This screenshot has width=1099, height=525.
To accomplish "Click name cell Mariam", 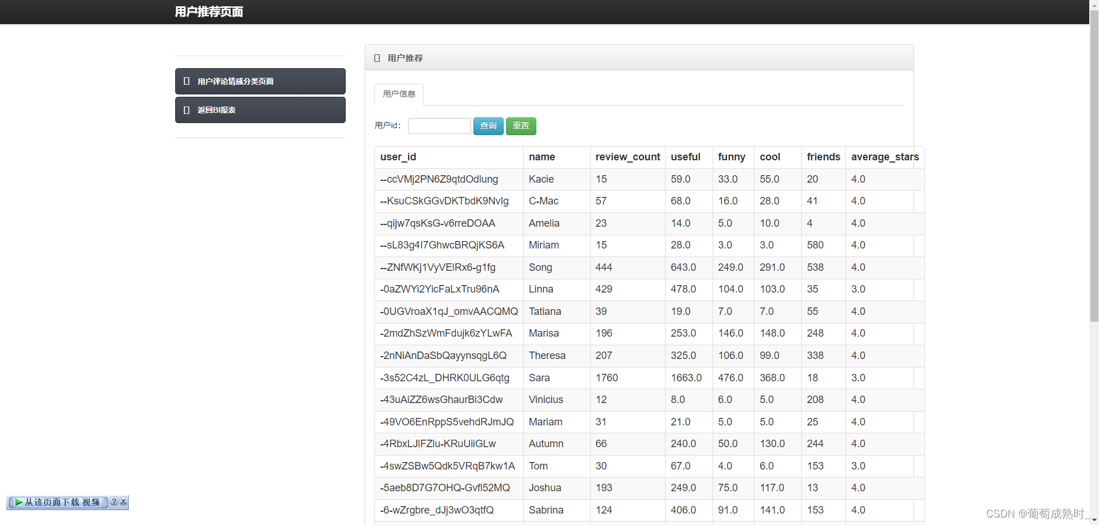I will 545,422.
